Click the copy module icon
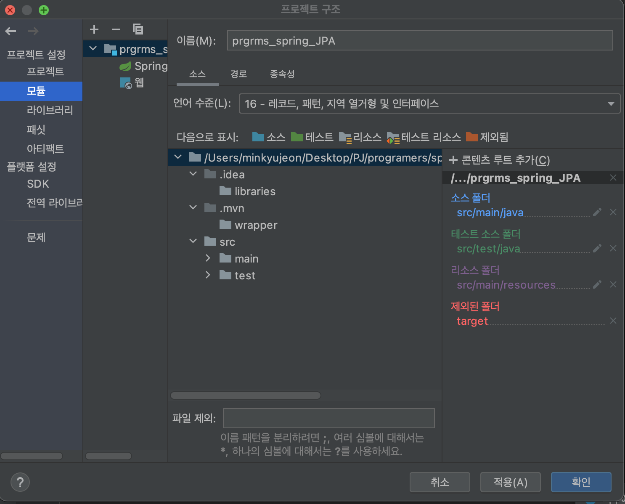Screen dimensions: 625x504 (138, 29)
